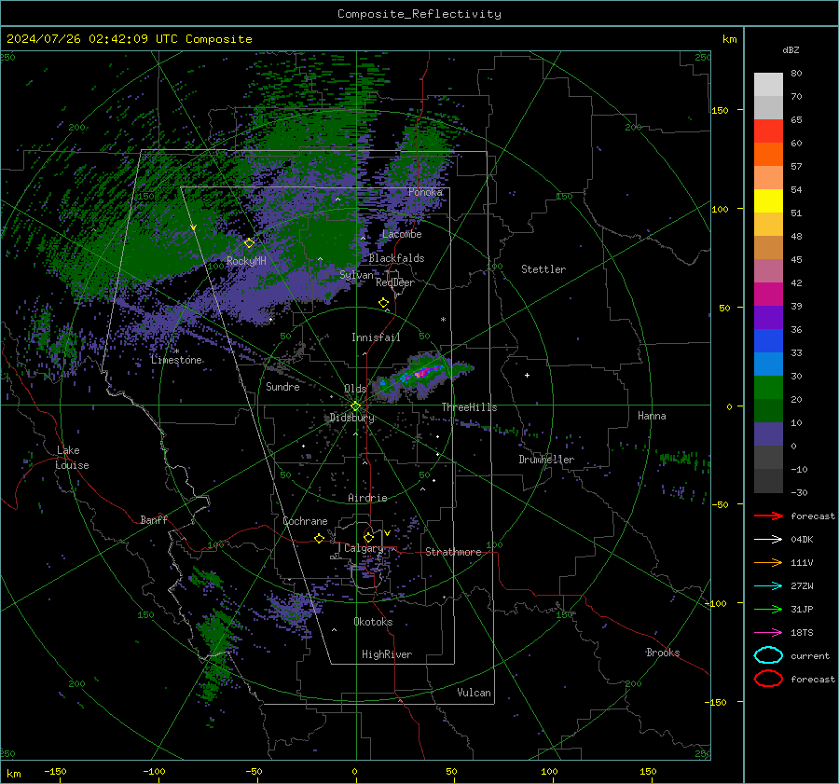Pick the yellow 51-54 dBZ color band
839x784 pixels.
(x=768, y=200)
